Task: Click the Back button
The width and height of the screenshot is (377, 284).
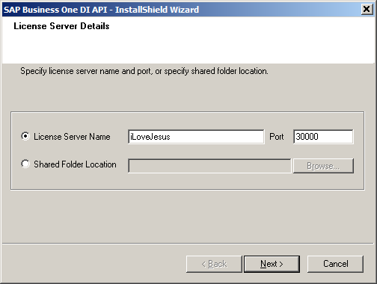Action: point(214,264)
